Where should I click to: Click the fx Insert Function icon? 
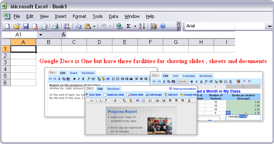pos(64,35)
